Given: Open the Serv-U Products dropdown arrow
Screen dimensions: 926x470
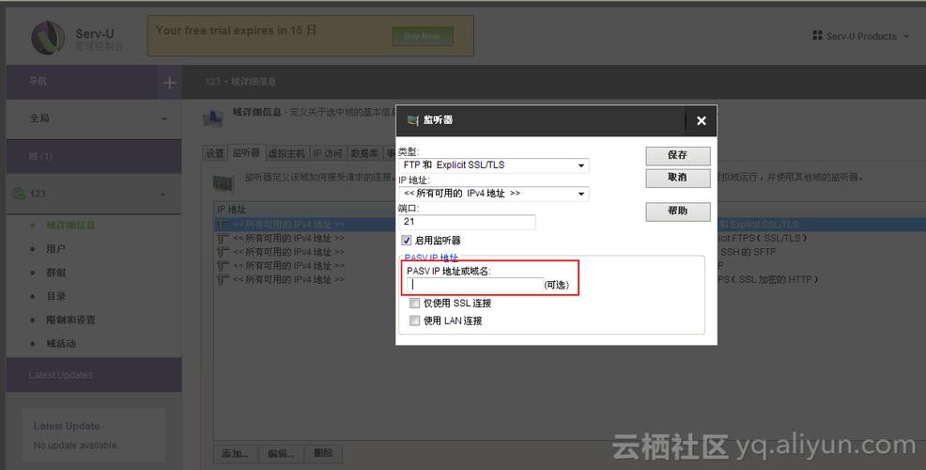Looking at the screenshot, I should (x=906, y=37).
